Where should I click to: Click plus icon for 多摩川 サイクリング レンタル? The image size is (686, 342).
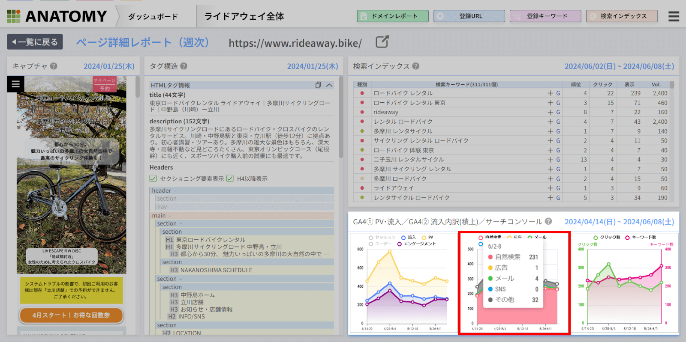pos(550,169)
